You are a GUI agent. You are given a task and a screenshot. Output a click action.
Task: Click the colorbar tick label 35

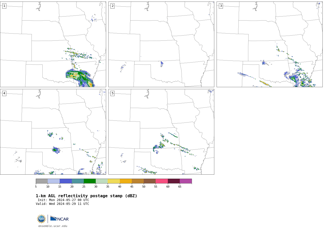(x=108, y=187)
